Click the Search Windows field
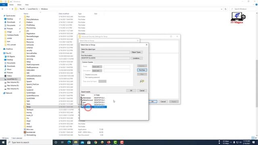Image resolution: width=258 pixels, height=145 pixels. [242, 9]
